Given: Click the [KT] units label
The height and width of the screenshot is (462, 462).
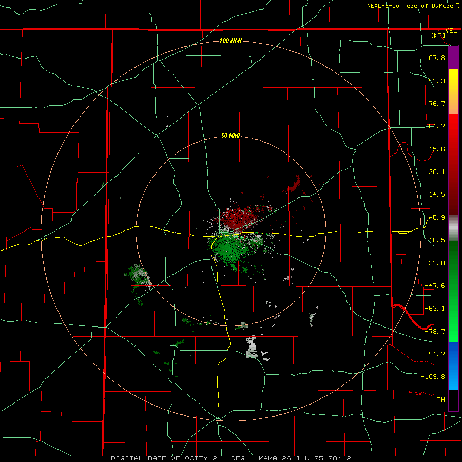Looking at the screenshot, I should coord(438,35).
